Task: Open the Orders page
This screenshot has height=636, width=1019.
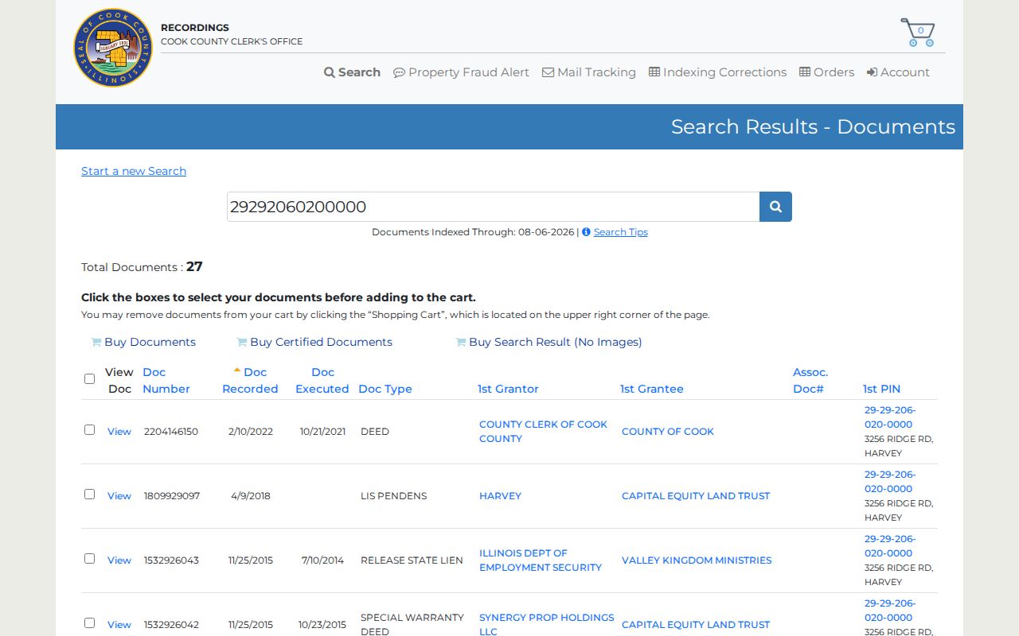Action: tap(826, 72)
